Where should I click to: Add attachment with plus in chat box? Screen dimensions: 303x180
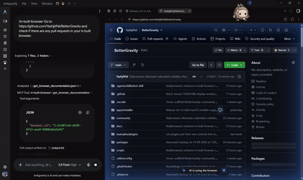(x=20, y=165)
